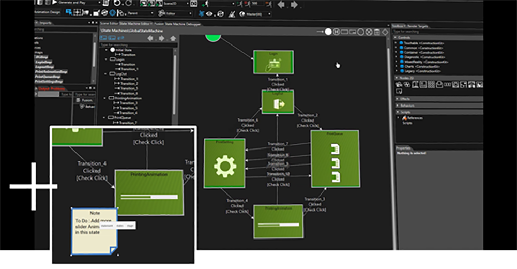Toggle the eye visibility icon in toolbar

pos(209,13)
